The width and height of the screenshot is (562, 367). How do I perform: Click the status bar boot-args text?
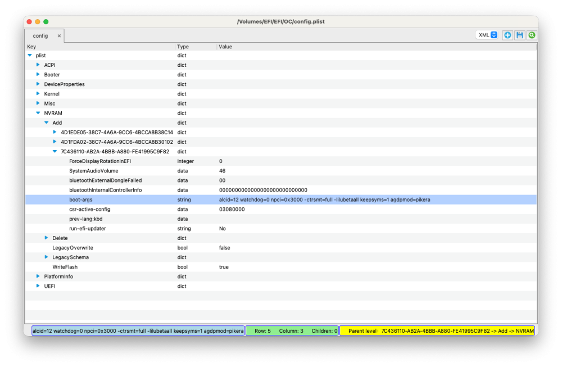[x=138, y=331]
